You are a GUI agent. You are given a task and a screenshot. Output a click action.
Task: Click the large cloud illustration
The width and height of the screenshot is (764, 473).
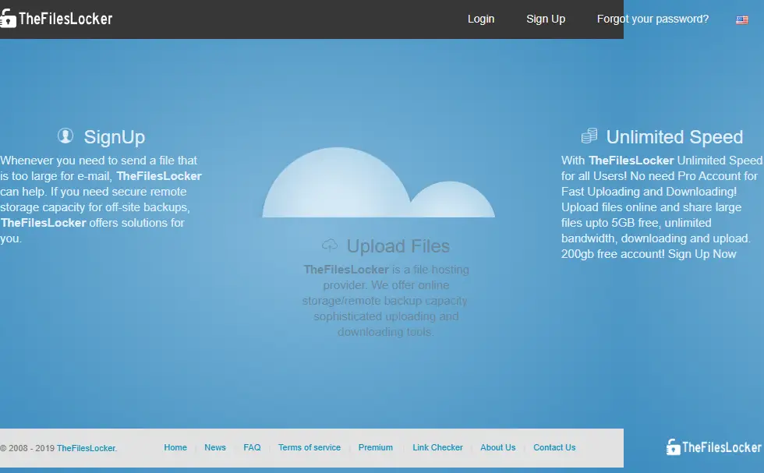tap(379, 182)
